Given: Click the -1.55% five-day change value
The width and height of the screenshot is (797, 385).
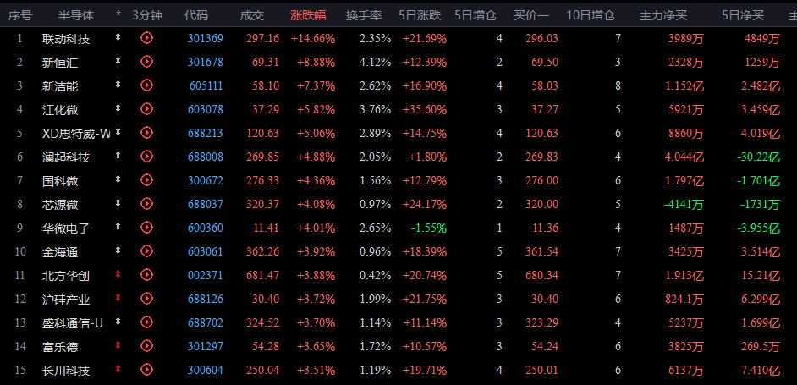Looking at the screenshot, I should click(429, 228).
